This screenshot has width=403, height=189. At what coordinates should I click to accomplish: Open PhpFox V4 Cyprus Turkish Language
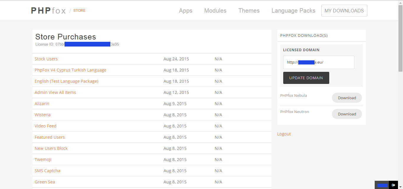pyautogui.click(x=71, y=70)
